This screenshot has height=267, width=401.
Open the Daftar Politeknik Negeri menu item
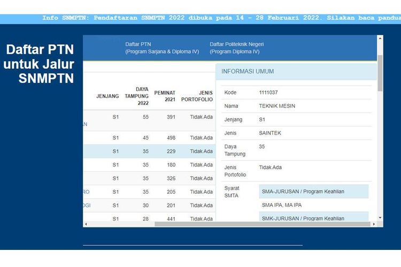tap(236, 48)
